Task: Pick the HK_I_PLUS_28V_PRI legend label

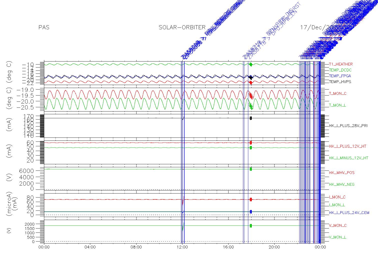Action: coord(348,126)
